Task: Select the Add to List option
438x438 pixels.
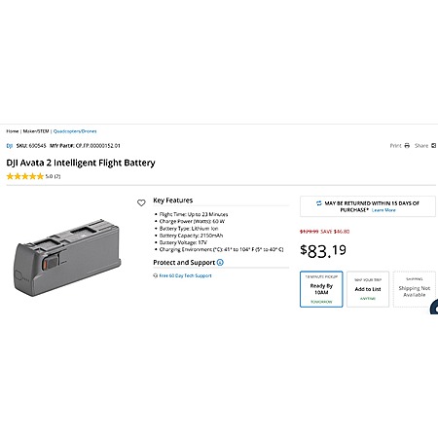Action: point(368,289)
